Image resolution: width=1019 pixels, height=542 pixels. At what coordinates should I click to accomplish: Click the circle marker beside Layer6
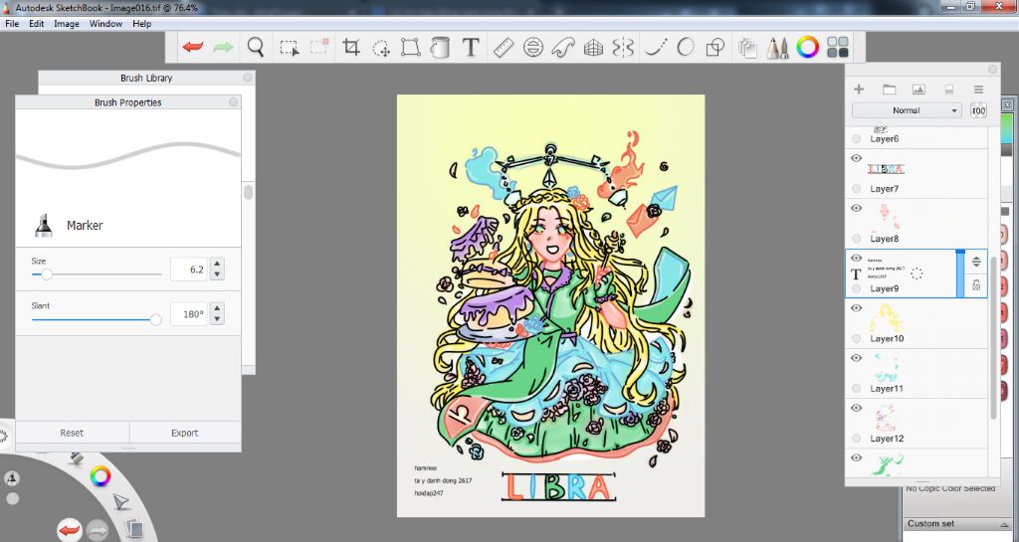click(856, 139)
